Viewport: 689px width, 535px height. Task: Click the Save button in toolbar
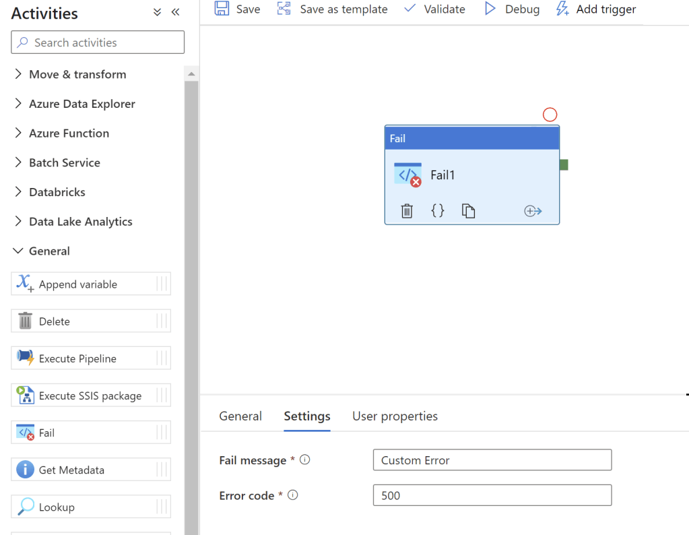pyautogui.click(x=238, y=9)
